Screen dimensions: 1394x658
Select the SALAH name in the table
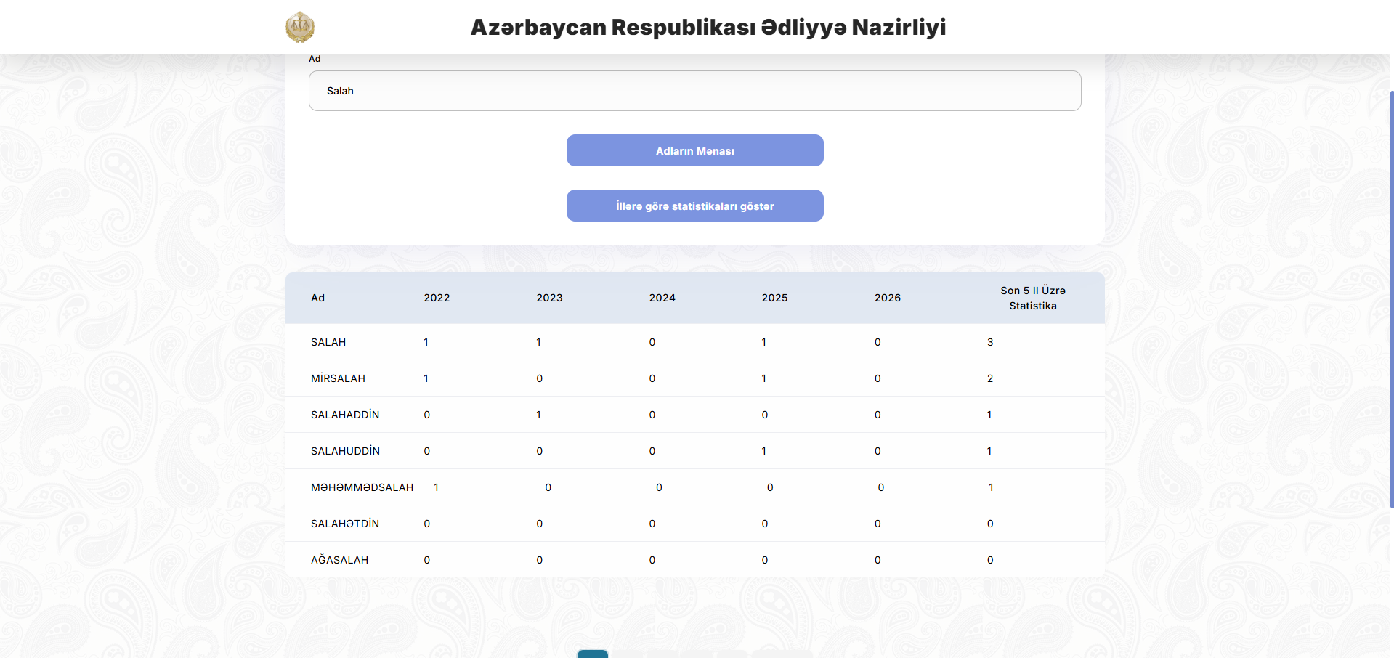click(x=328, y=342)
